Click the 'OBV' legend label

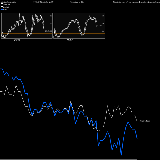[x=5, y=10]
